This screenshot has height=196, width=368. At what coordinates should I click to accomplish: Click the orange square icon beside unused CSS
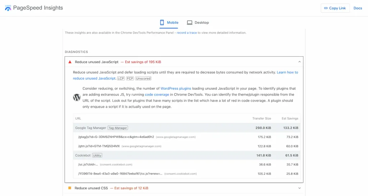pos(70,188)
